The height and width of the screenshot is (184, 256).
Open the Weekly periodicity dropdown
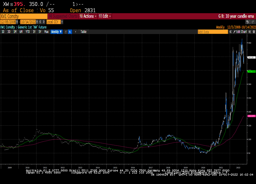(56, 32)
